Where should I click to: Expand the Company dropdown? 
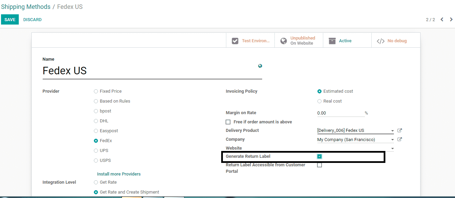point(392,140)
